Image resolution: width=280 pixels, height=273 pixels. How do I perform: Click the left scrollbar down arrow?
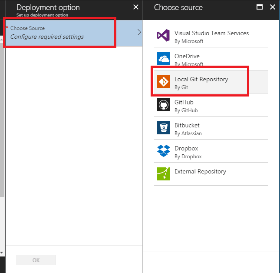coord(2,252)
